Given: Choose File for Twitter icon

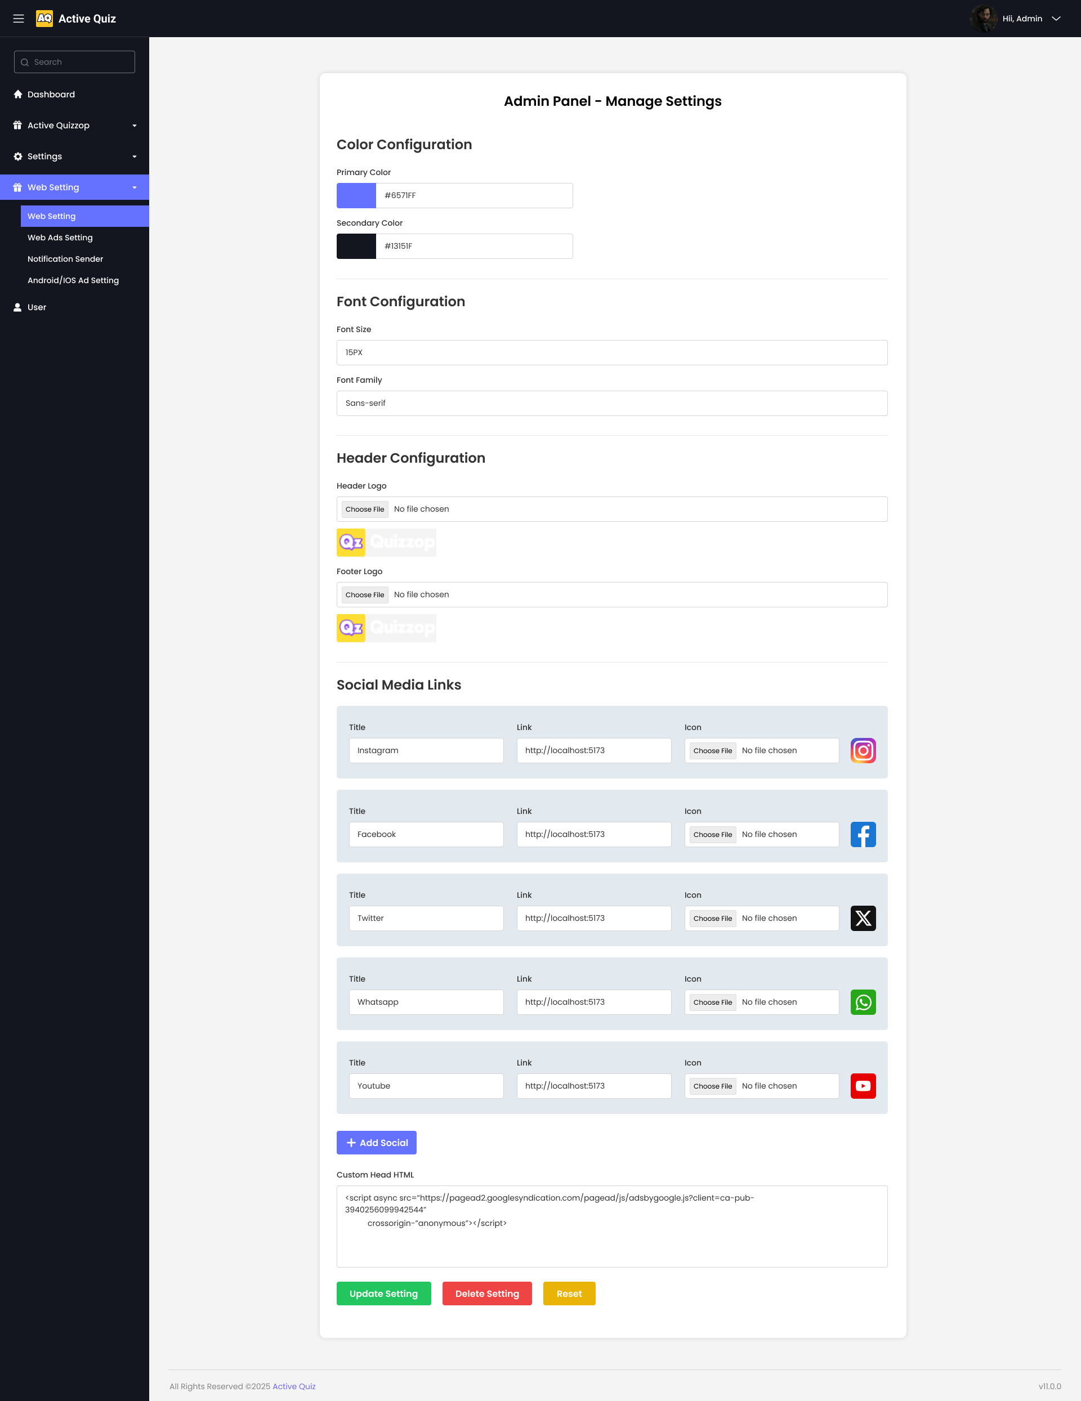Looking at the screenshot, I should coord(713,919).
